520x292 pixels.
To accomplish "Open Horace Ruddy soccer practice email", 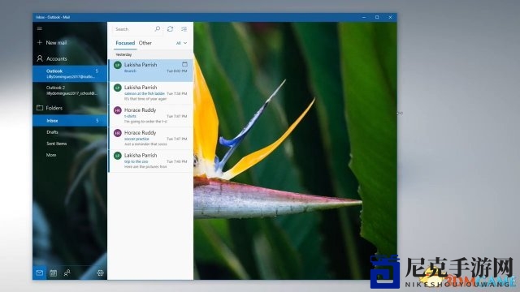I will click(150, 138).
